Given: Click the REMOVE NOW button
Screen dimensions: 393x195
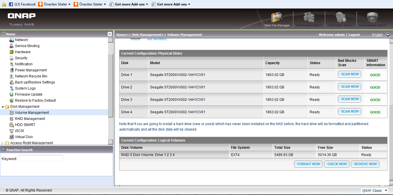Looking at the screenshot, I should 365,164.
